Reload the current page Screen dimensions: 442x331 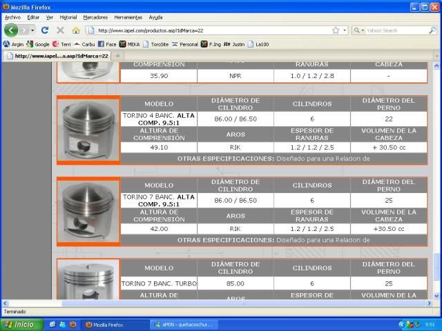click(45, 30)
